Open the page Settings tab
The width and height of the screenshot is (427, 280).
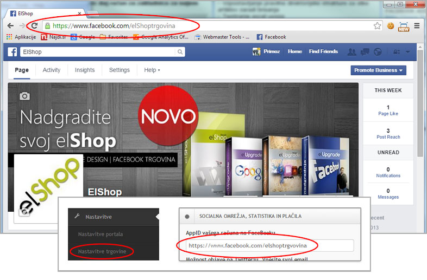tap(120, 70)
